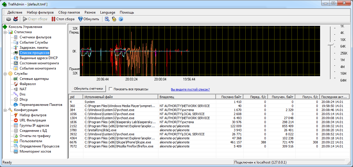Click the URL Фильтрация stop icon

[16, 120]
